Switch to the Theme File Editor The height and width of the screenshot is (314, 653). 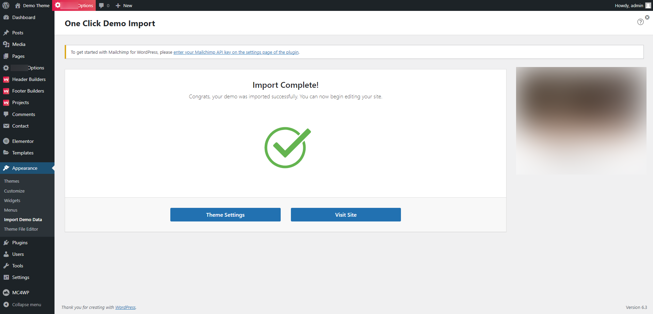pos(21,229)
